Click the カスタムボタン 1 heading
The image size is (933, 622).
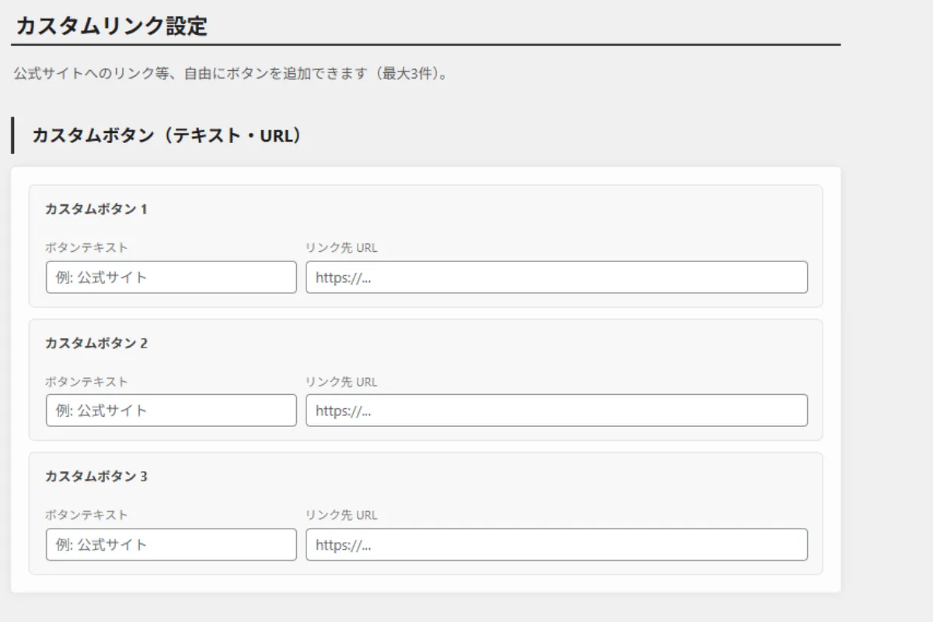tap(96, 209)
